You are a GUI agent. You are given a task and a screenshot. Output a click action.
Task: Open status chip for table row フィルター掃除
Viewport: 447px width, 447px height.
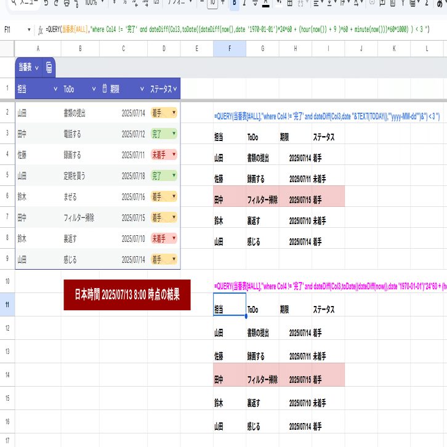point(164,217)
